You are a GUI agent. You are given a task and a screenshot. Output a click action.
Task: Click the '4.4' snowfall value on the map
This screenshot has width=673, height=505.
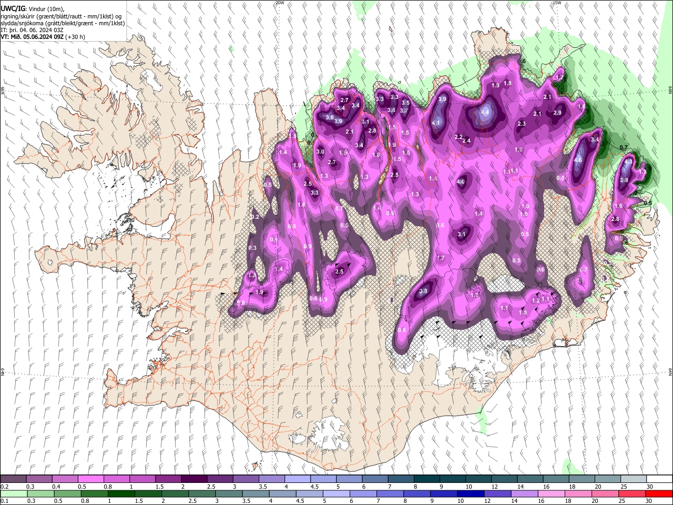click(485, 112)
